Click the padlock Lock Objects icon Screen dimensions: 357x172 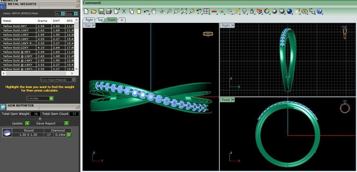[252, 11]
